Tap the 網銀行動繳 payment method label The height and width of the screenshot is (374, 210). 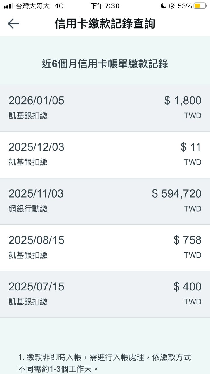28,209
